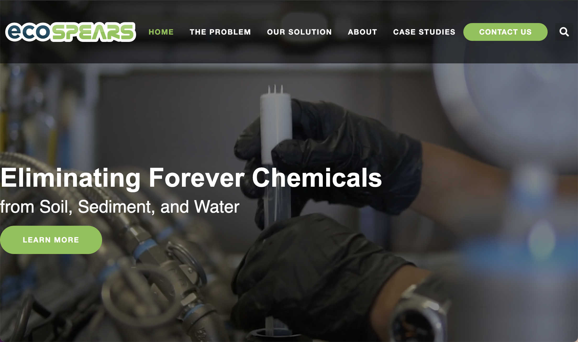Screen dimensions: 578x342
Task: Select OUR SOLUTION in navigation
Action: [x=299, y=32]
